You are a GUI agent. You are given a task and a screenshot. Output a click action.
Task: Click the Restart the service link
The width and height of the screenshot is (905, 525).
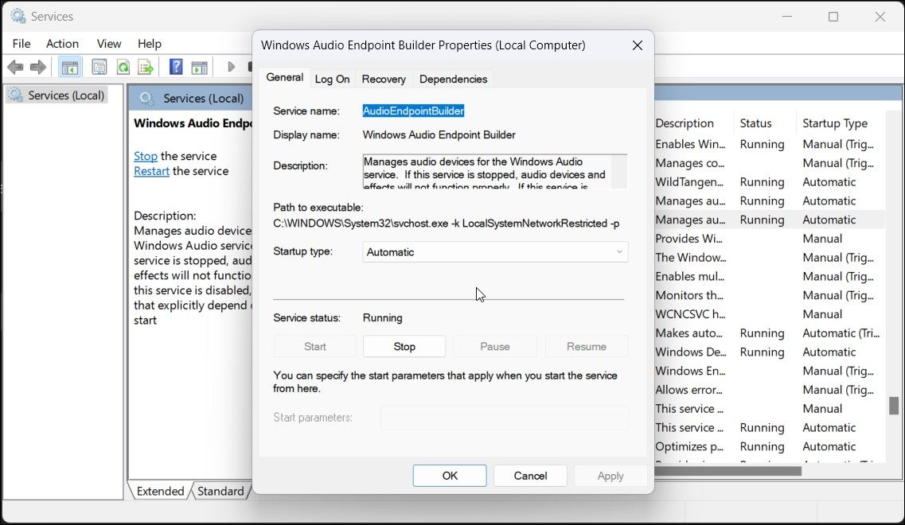click(x=151, y=170)
